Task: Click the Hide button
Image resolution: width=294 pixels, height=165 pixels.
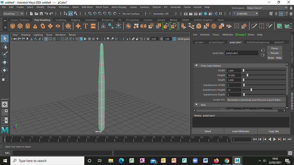Action: [x=279, y=58]
